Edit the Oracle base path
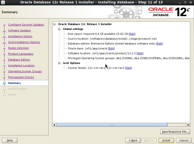 point(111,48)
